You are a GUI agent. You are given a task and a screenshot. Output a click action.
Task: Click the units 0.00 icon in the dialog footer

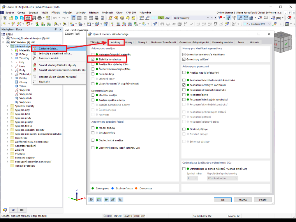click(99, 199)
